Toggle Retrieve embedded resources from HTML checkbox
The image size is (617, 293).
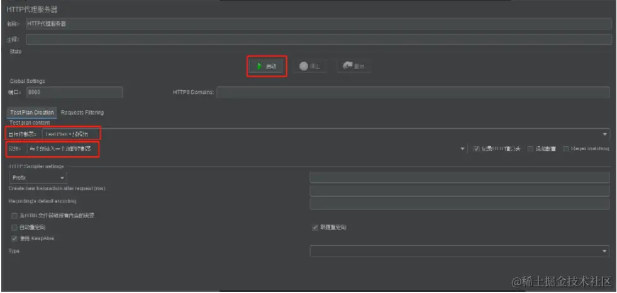pyautogui.click(x=14, y=216)
